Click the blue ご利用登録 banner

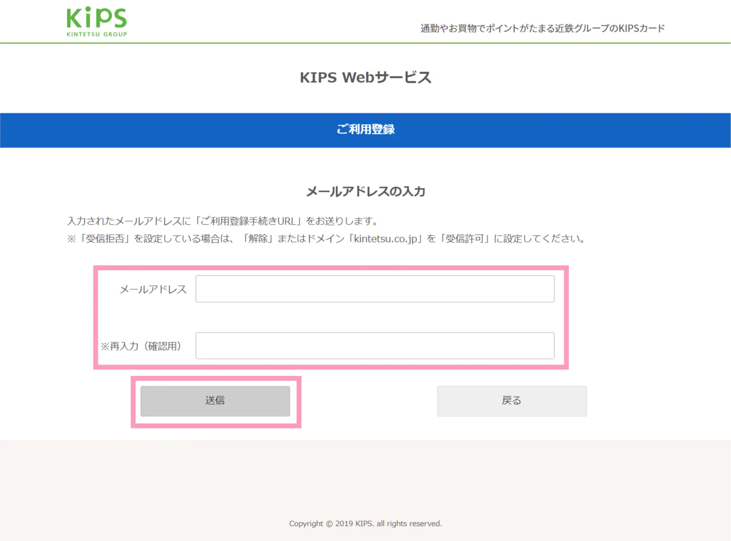[365, 130]
